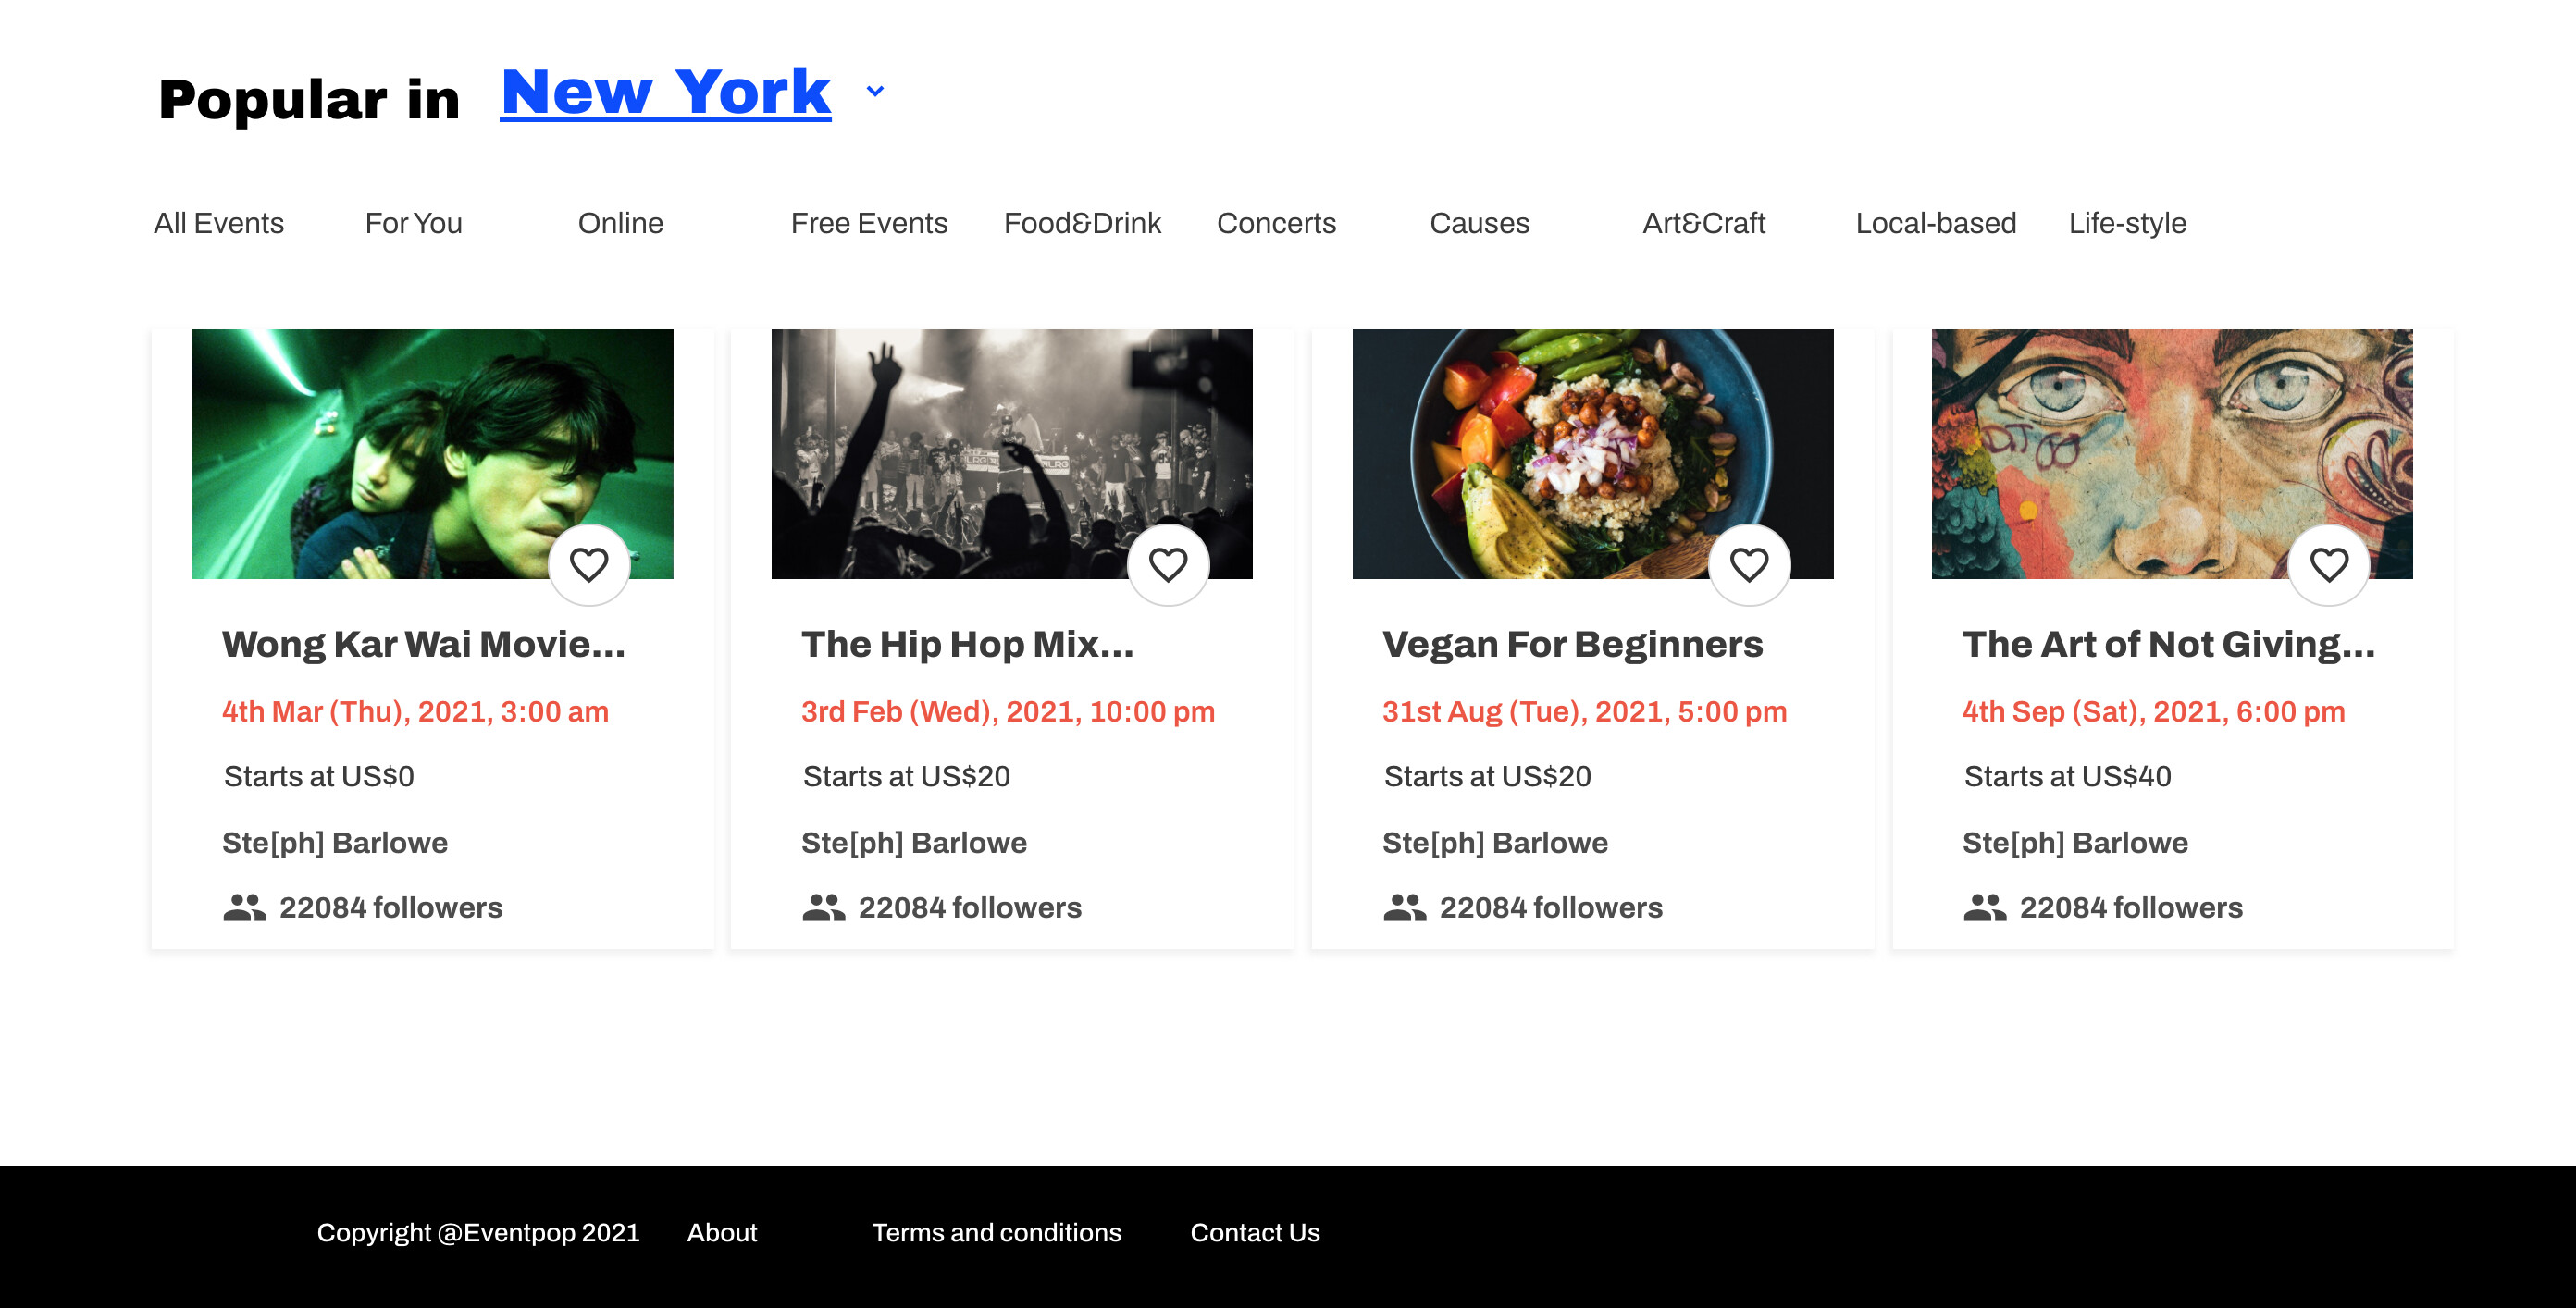Click followers icon on Hip Hop Mix card
Image resolution: width=2576 pixels, height=1308 pixels.
(x=823, y=907)
